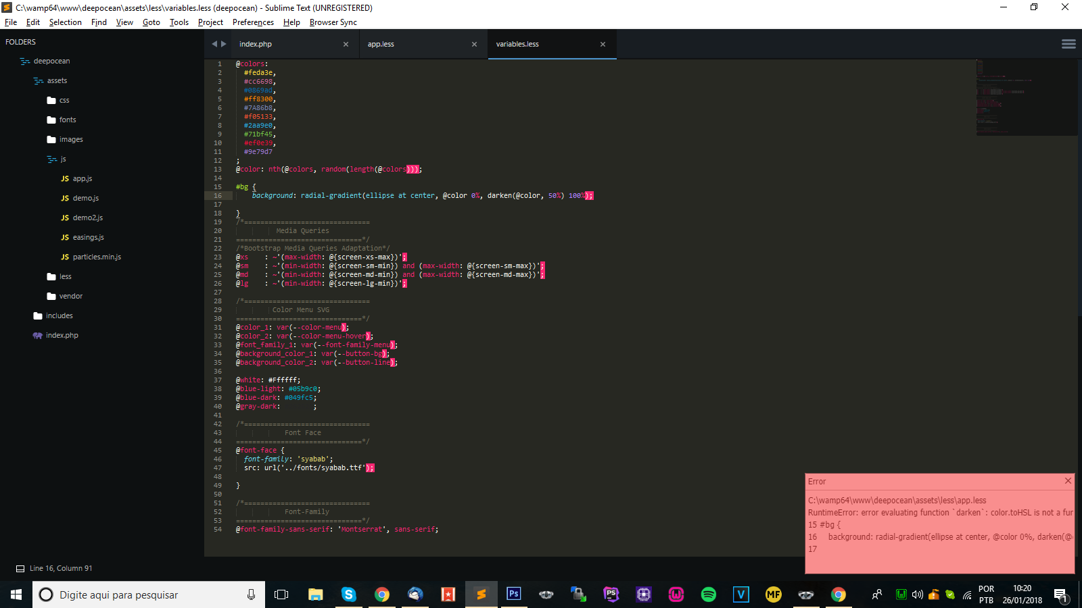Screen dimensions: 1082x608
Task: Click the app.less path in Error popup
Action: (x=897, y=501)
